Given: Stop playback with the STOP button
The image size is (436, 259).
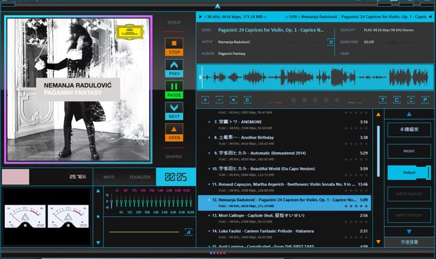Looking at the screenshot, I should pos(174,47).
